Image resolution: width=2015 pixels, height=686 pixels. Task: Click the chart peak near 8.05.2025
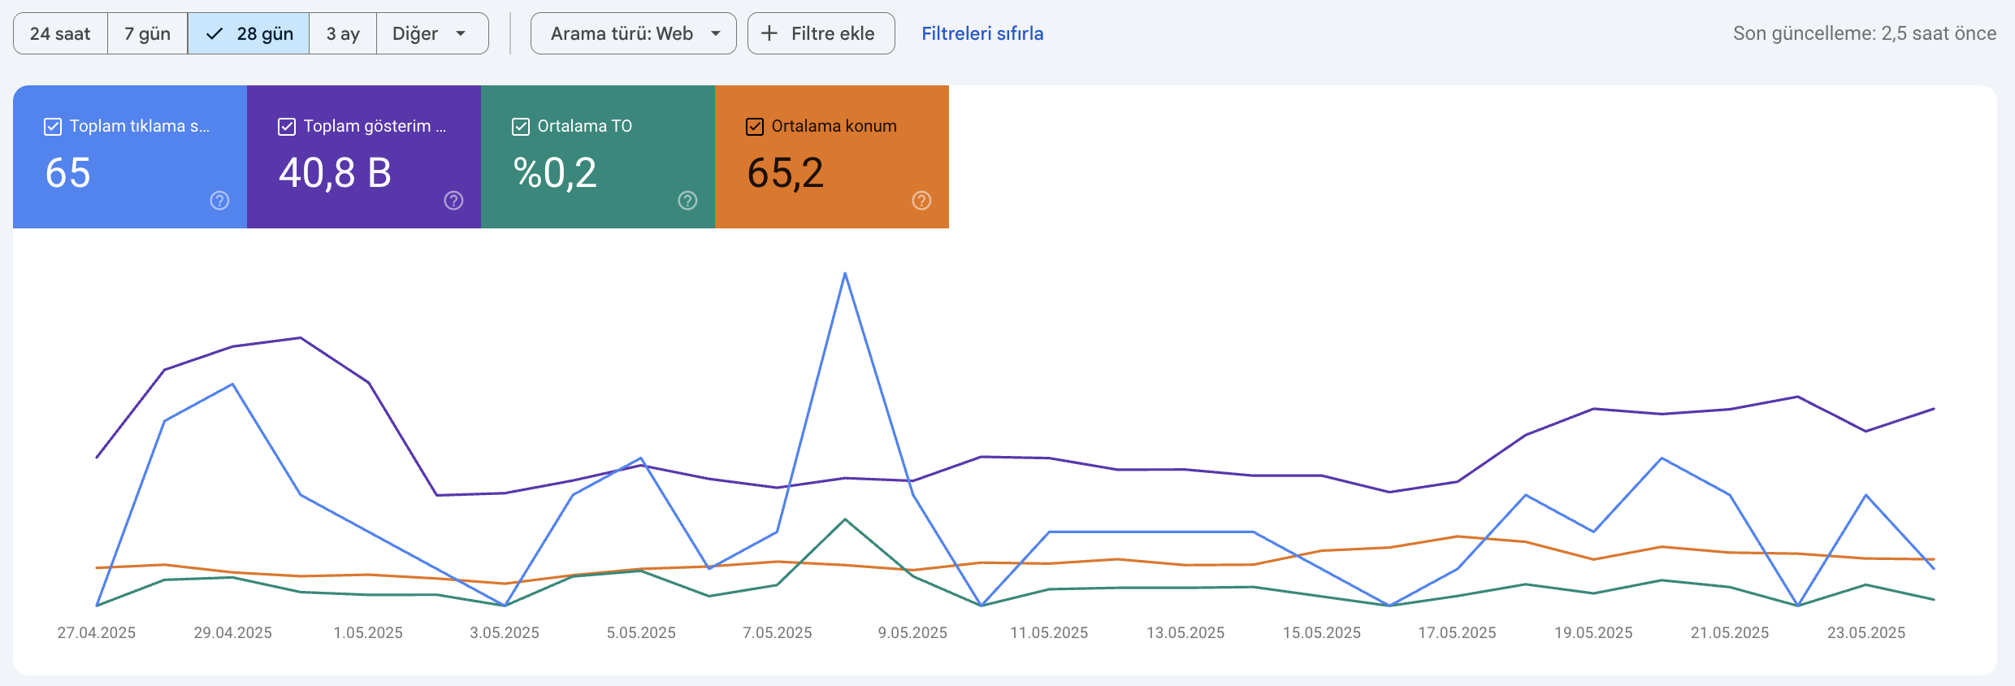(845, 274)
